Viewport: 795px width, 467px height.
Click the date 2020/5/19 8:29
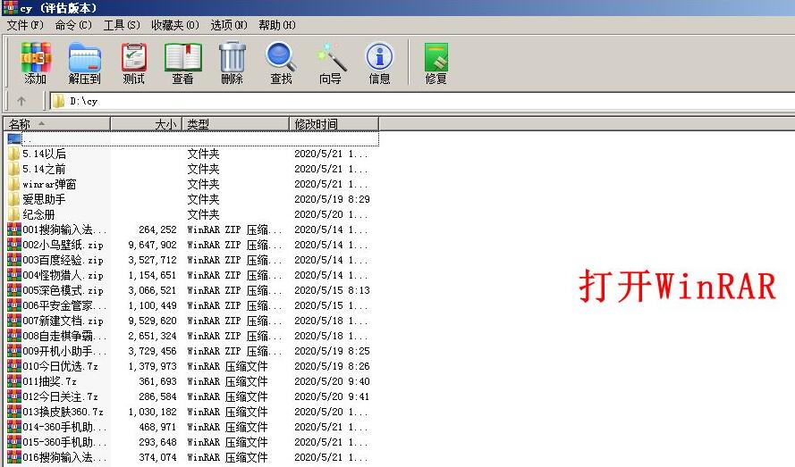(x=332, y=199)
